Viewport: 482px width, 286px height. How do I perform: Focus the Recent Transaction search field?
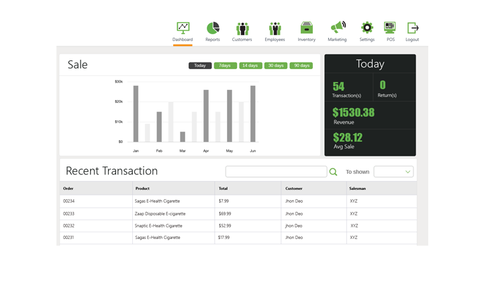point(276,172)
